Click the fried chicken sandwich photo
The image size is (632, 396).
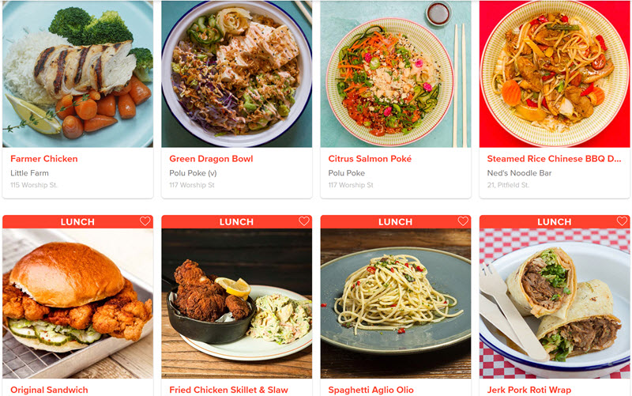tap(77, 304)
